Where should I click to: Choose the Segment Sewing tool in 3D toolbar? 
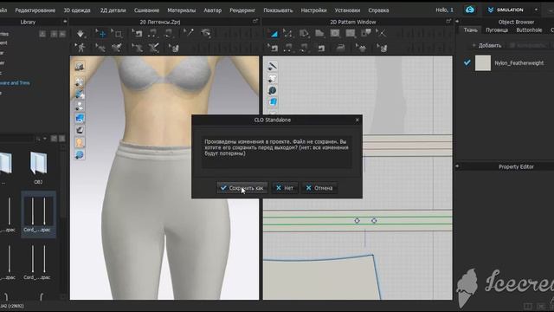pyautogui.click(x=153, y=34)
